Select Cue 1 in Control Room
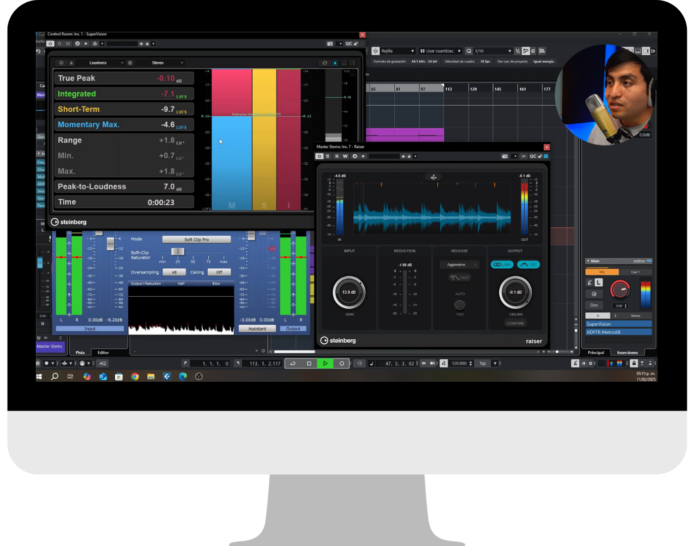 point(635,272)
